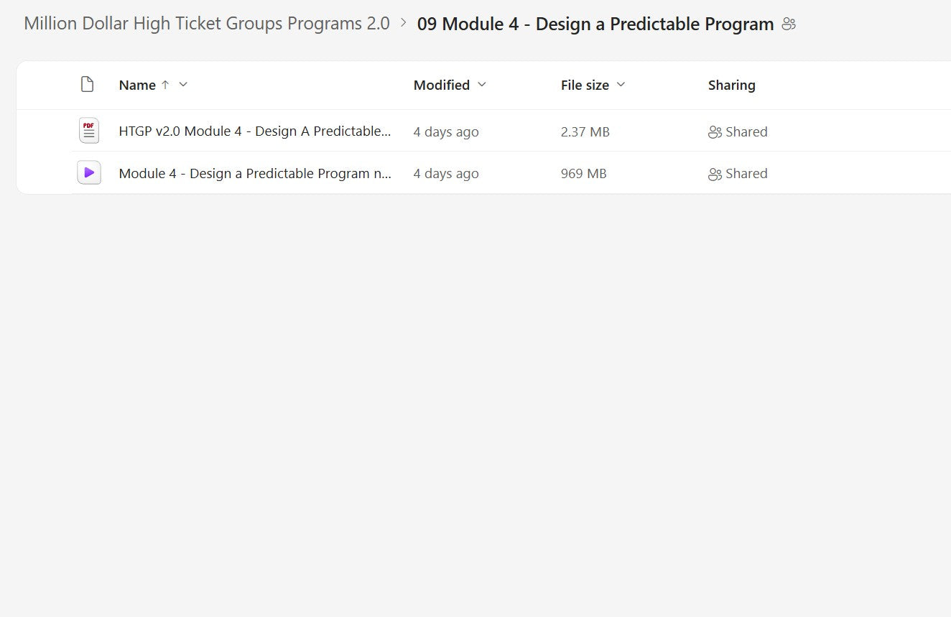The image size is (951, 617).
Task: Select the 969 MB file size cell
Action: coord(583,173)
